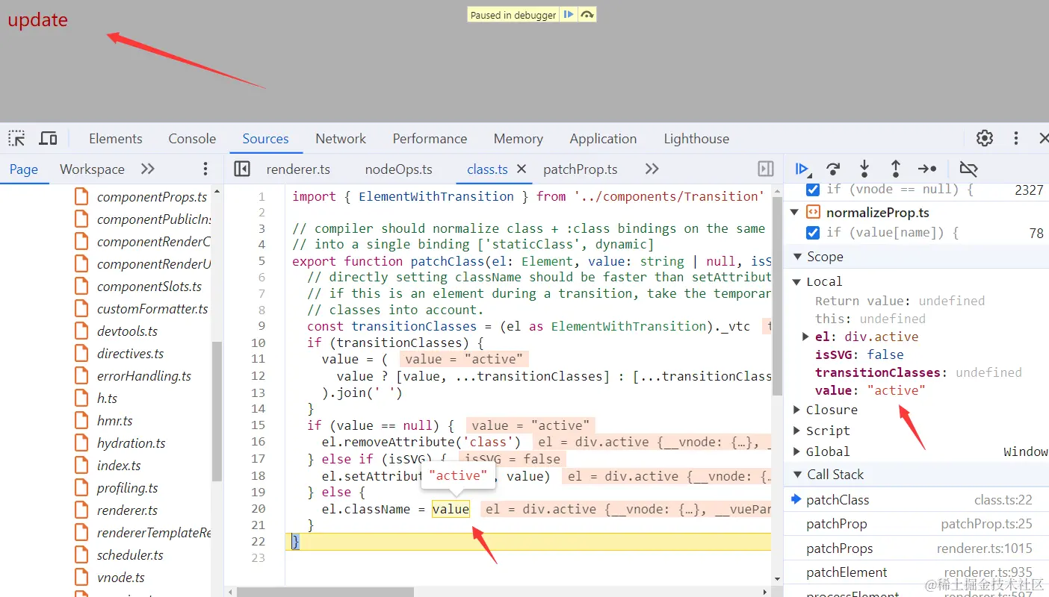Click line number 15 gutter
Image resolution: width=1049 pixels, height=597 pixels.
[x=258, y=425]
